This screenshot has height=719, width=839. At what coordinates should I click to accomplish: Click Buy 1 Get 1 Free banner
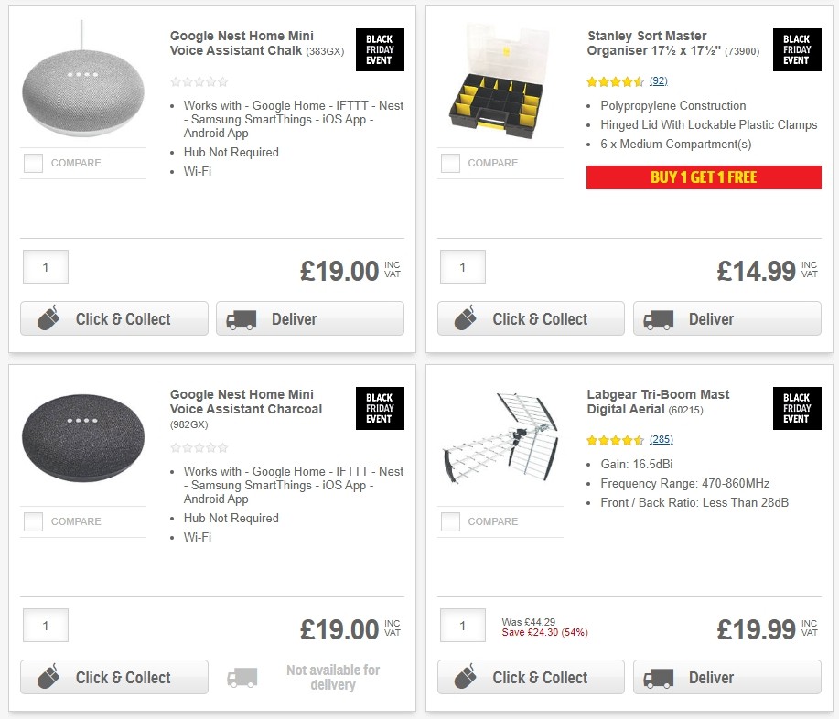(704, 177)
